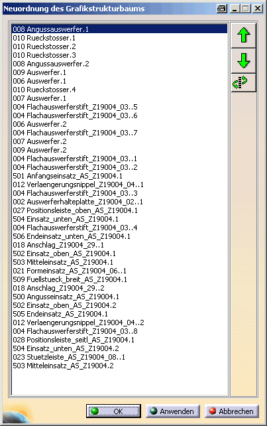Confirm with the OK button

click(113, 411)
